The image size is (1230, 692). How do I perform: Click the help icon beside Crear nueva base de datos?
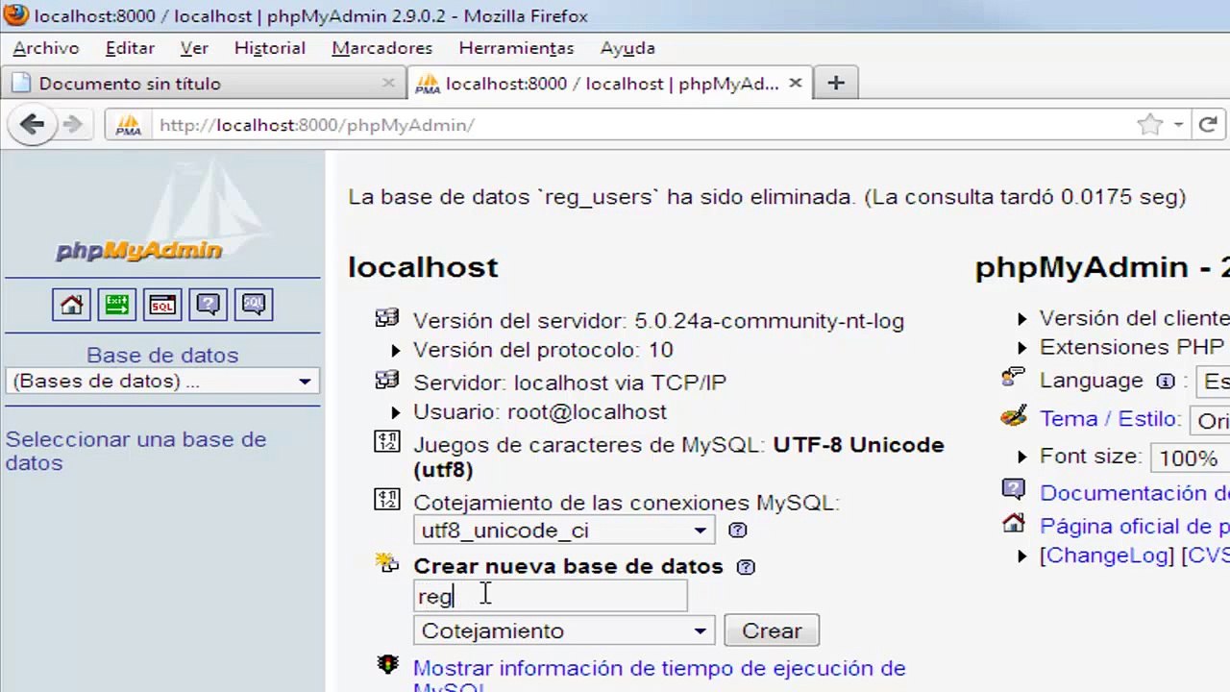746,567
